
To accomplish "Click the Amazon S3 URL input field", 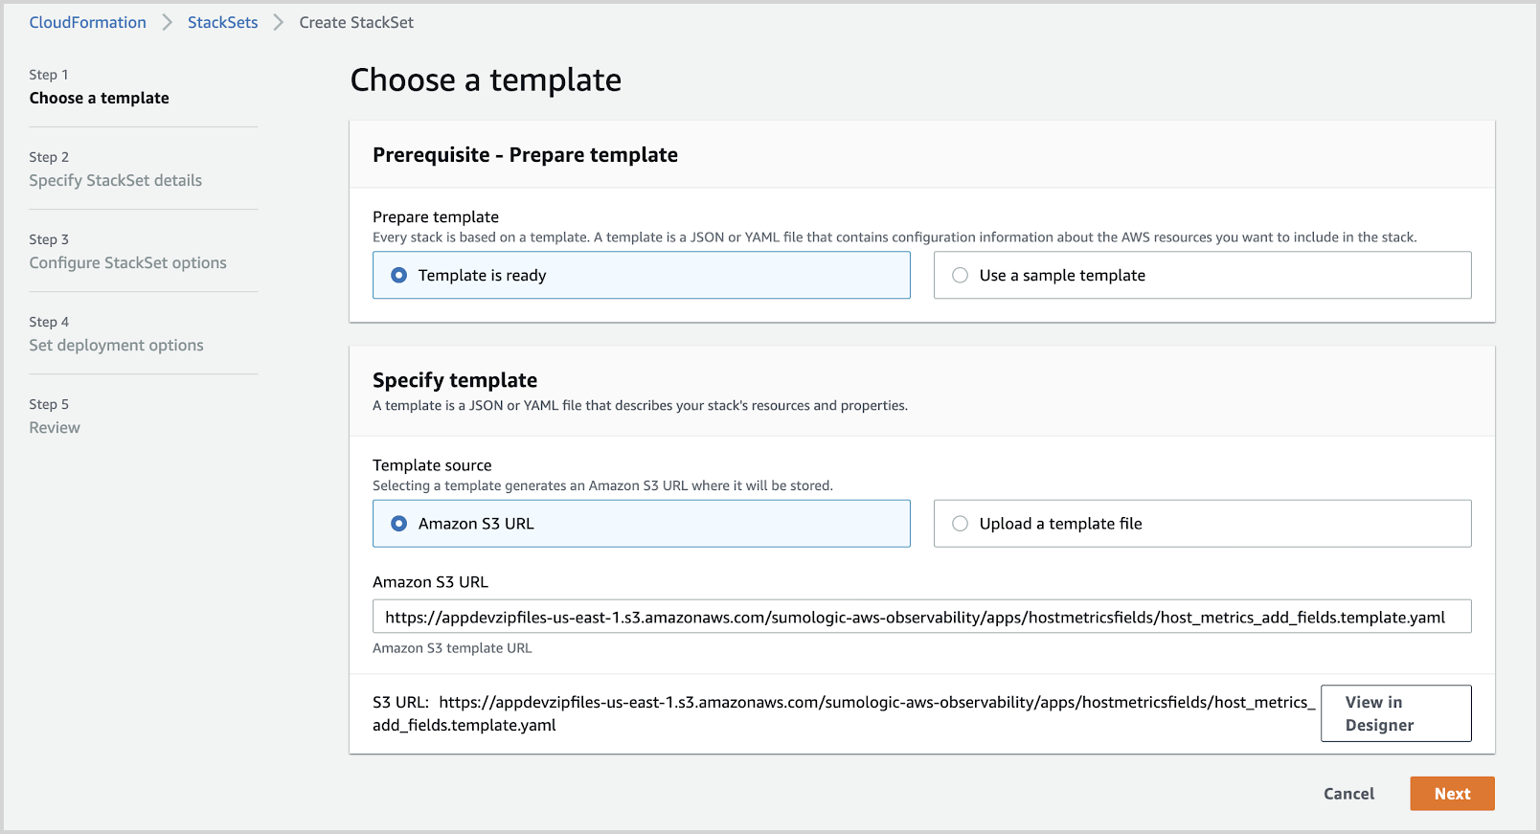I will point(921,617).
